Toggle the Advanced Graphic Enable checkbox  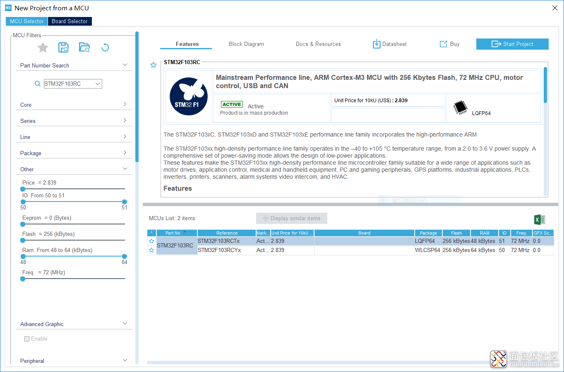pyautogui.click(x=27, y=339)
